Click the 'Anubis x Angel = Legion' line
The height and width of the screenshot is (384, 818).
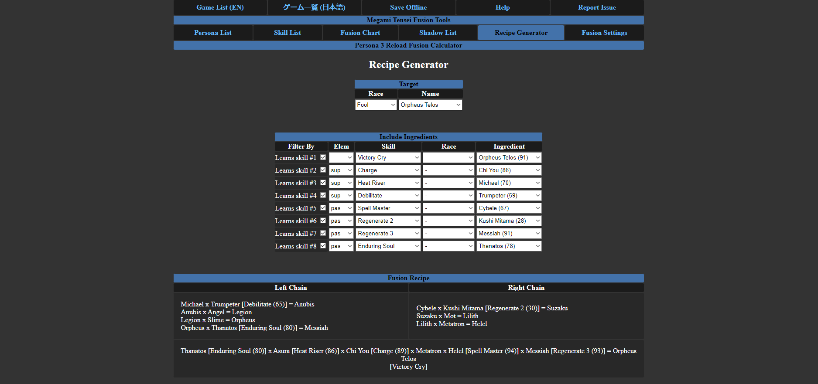[216, 312]
